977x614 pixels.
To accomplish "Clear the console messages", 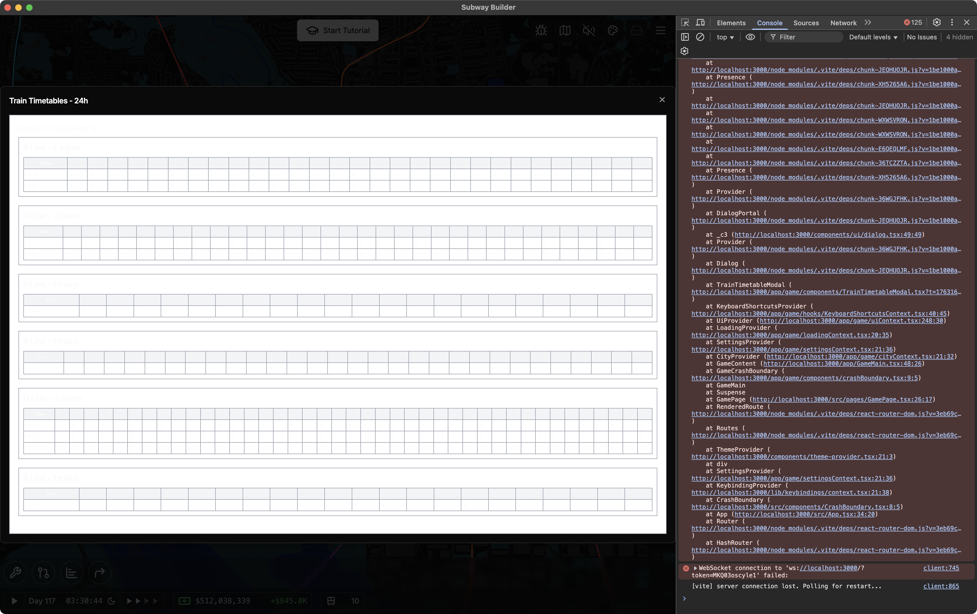I will [700, 37].
